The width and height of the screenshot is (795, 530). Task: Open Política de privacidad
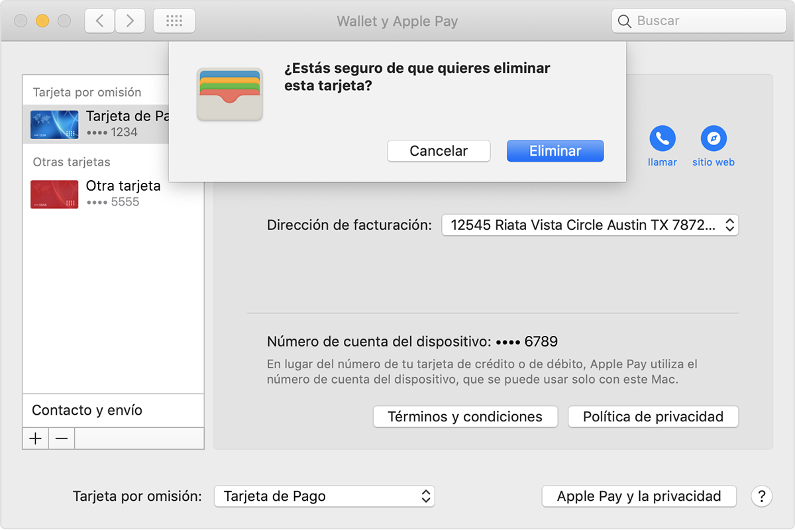tap(653, 417)
